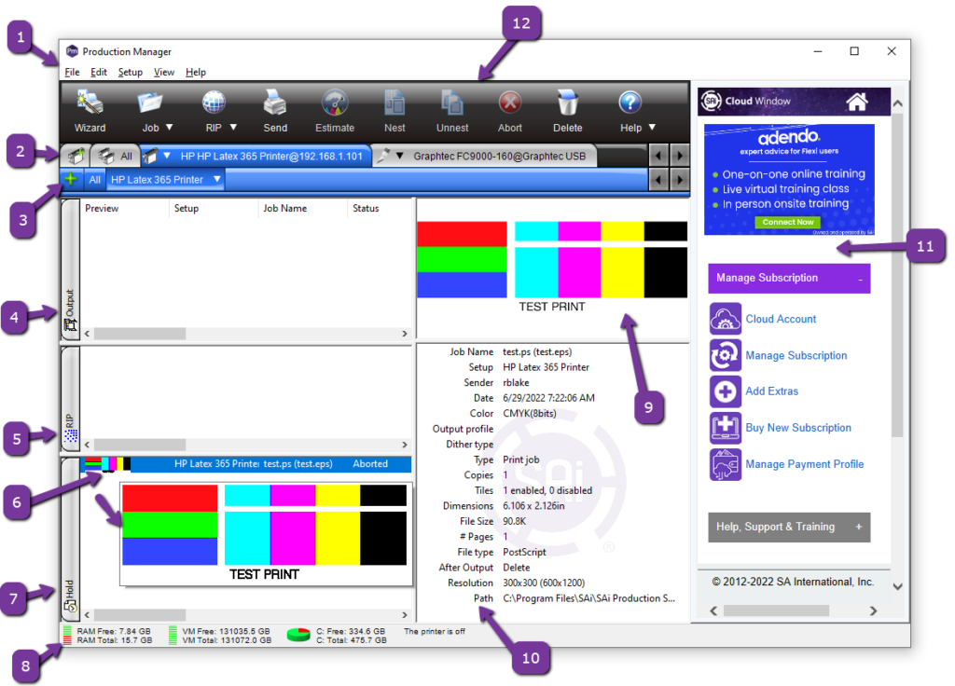This screenshot has width=955, height=686.
Task: Send the job with the Send icon
Action: pyautogui.click(x=275, y=103)
